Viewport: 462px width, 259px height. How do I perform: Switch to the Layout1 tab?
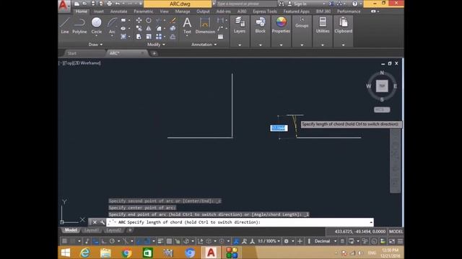92,230
